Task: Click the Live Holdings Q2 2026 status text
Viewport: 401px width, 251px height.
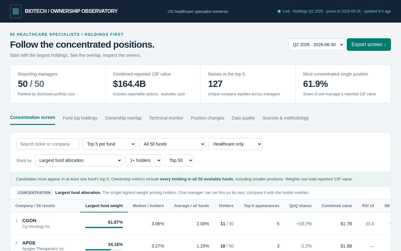Action: (337, 11)
